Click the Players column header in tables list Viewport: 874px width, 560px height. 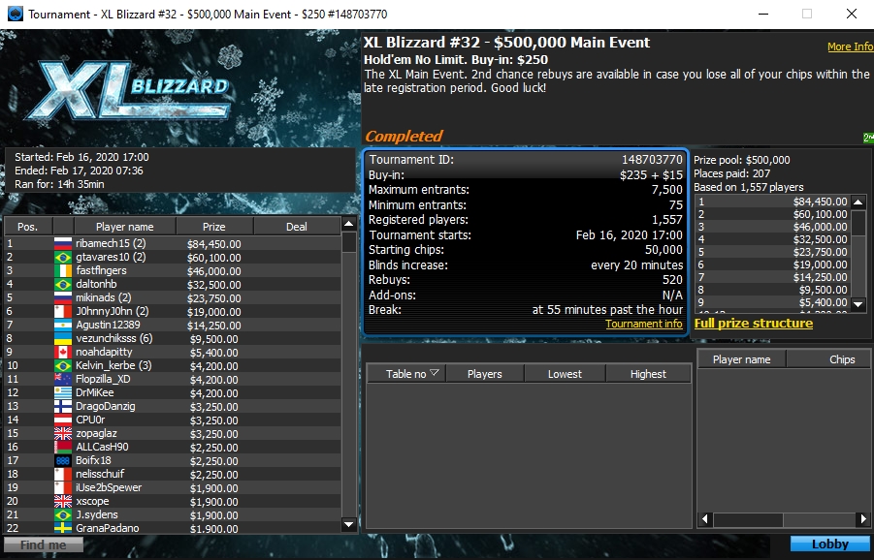tap(484, 374)
